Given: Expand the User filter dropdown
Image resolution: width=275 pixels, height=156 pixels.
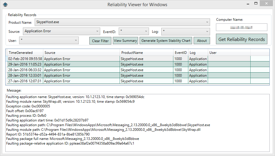Looking at the screenshot, I should 49,40.
